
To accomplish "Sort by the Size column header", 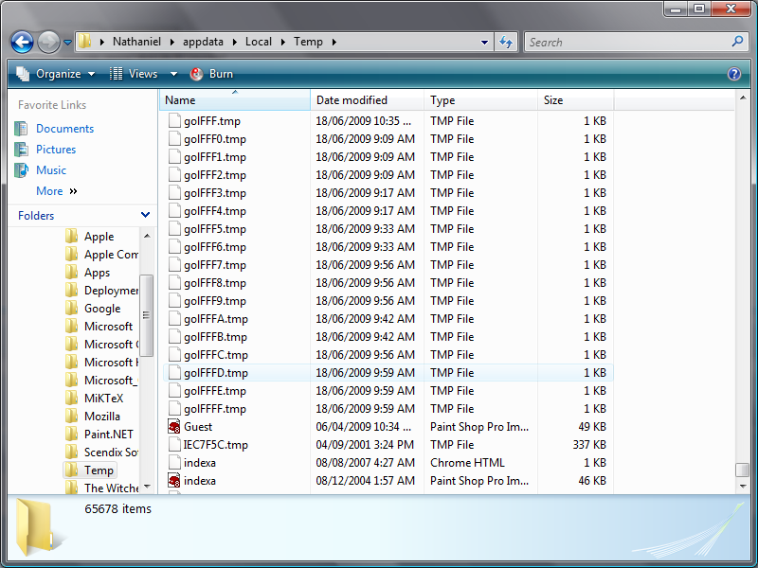I will click(576, 100).
